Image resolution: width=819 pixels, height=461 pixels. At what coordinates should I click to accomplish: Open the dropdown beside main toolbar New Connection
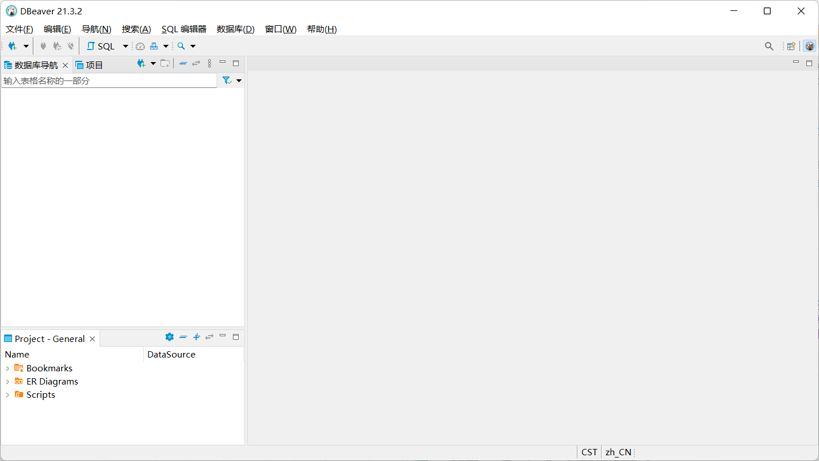pos(26,46)
